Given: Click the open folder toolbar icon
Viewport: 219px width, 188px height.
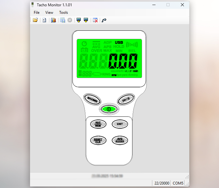Looking at the screenshot, I should [35, 20].
